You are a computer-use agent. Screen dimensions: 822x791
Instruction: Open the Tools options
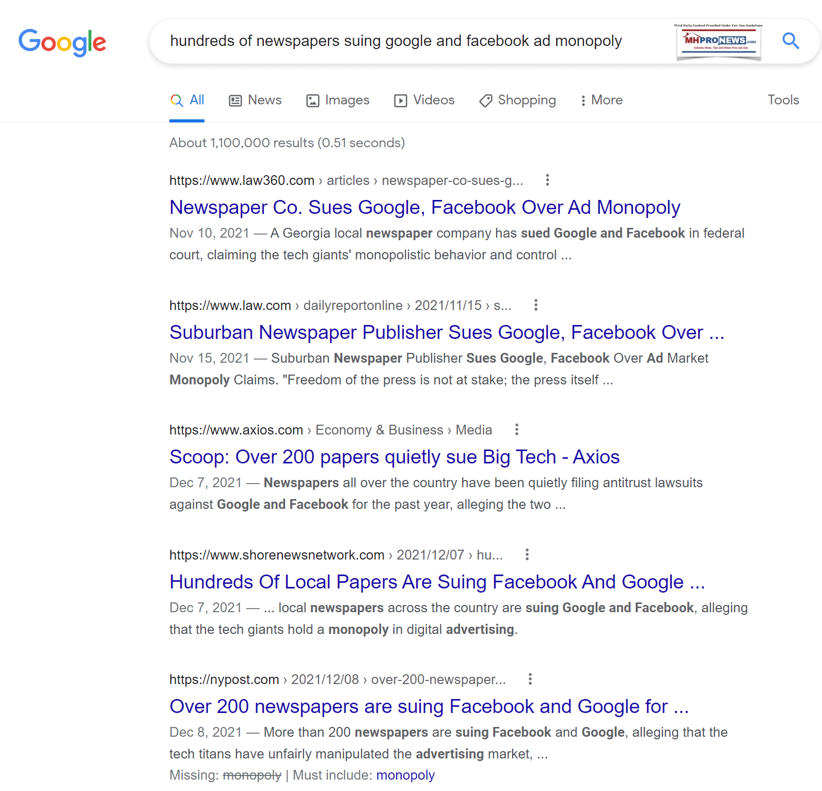(x=783, y=100)
